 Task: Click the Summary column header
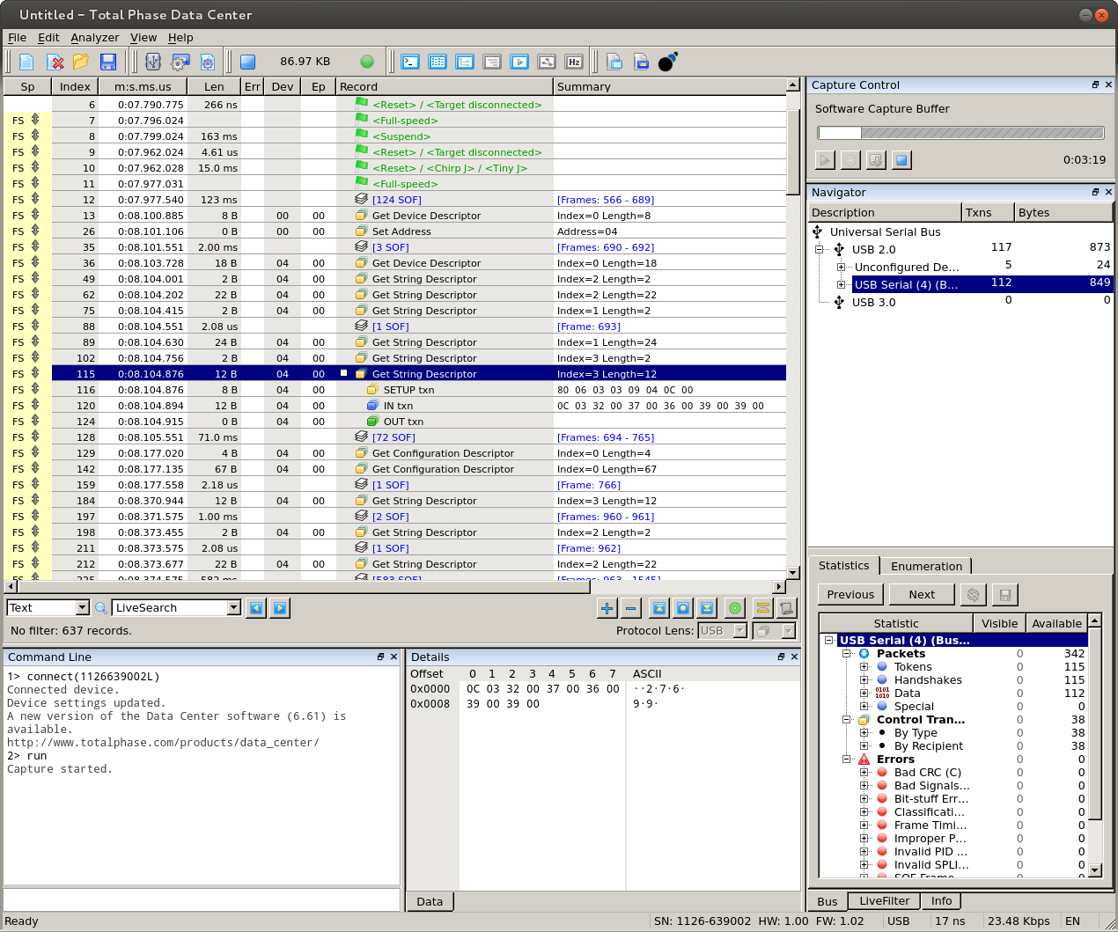(669, 86)
